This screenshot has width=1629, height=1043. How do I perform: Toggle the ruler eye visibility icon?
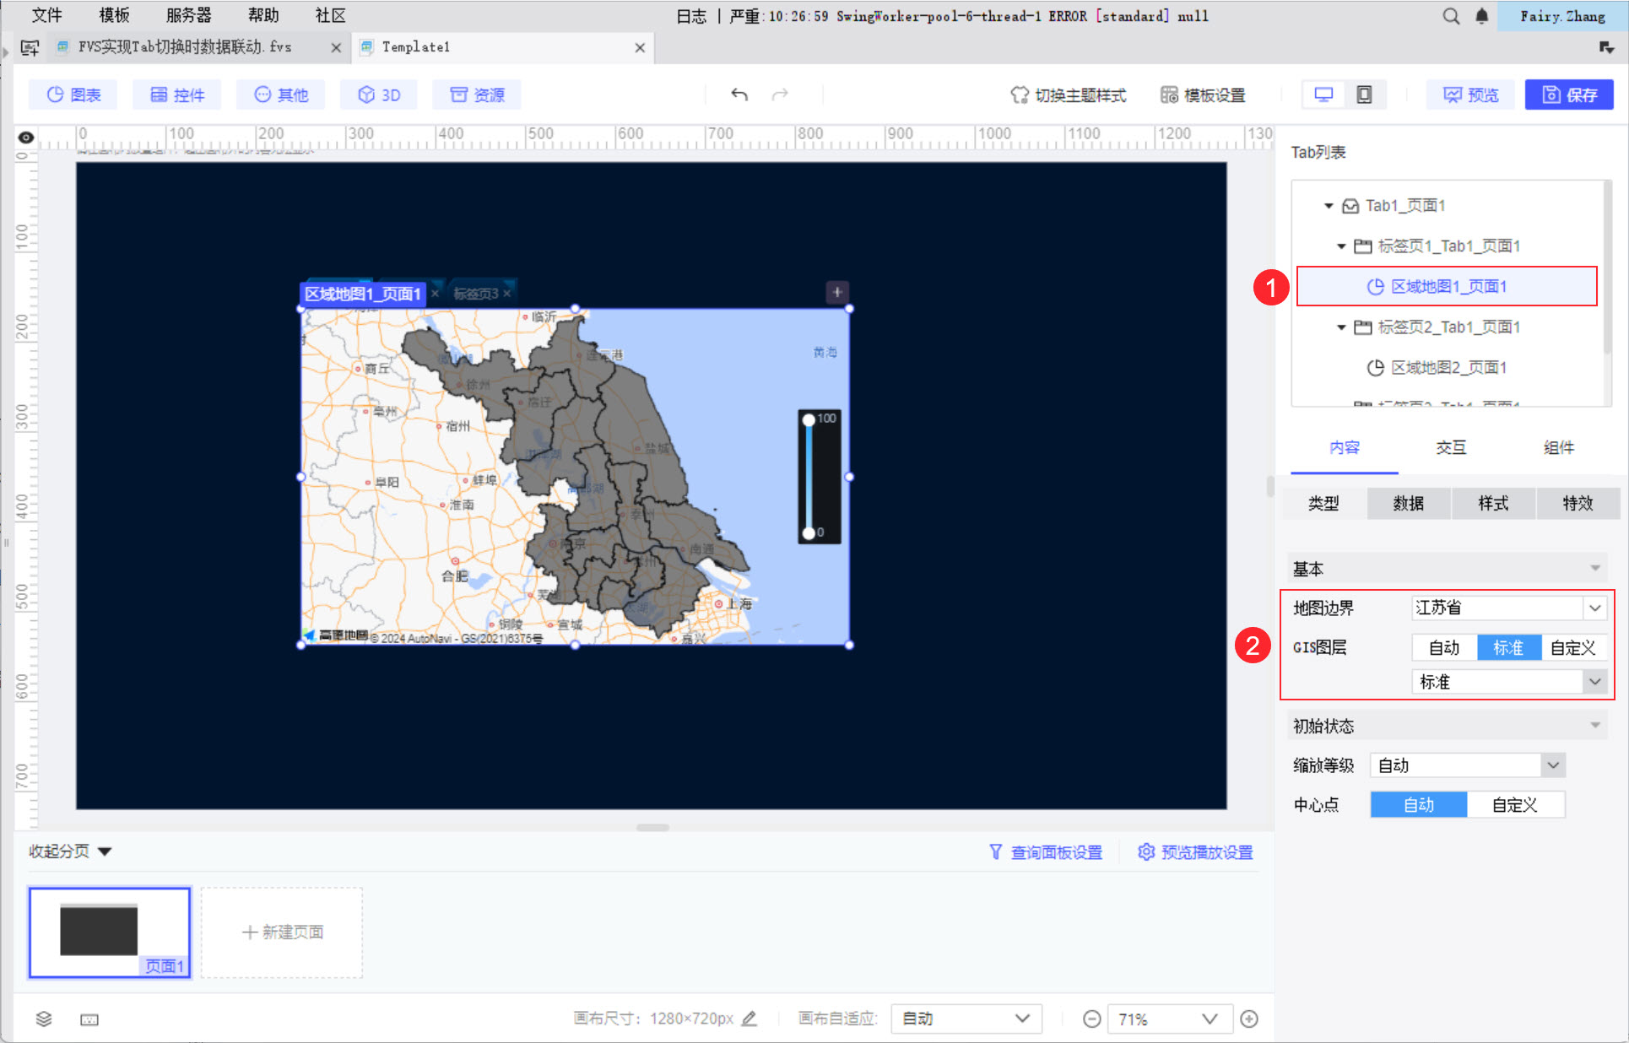[x=26, y=137]
